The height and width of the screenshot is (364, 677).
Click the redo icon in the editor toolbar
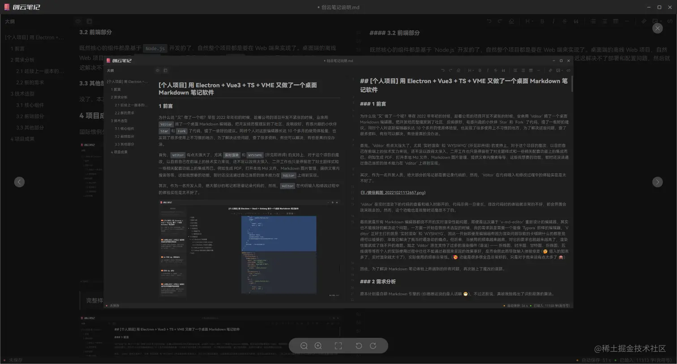pos(500,21)
